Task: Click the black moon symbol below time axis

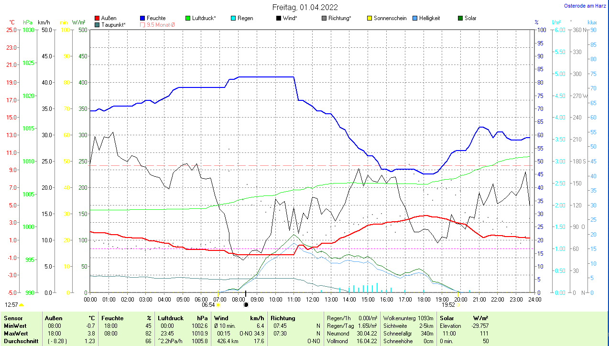Action: (246, 304)
